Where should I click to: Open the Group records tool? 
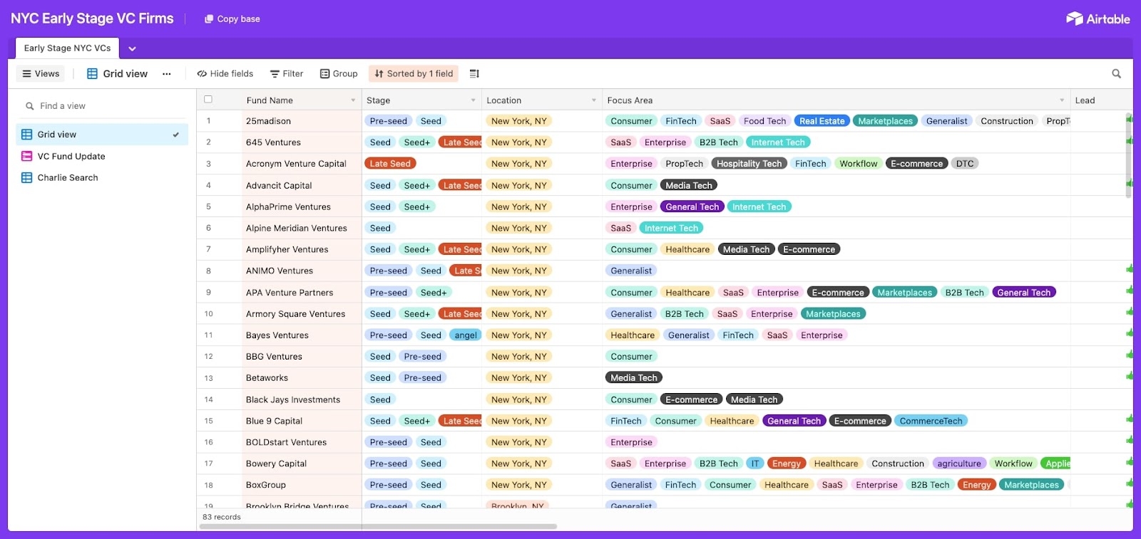pyautogui.click(x=339, y=73)
